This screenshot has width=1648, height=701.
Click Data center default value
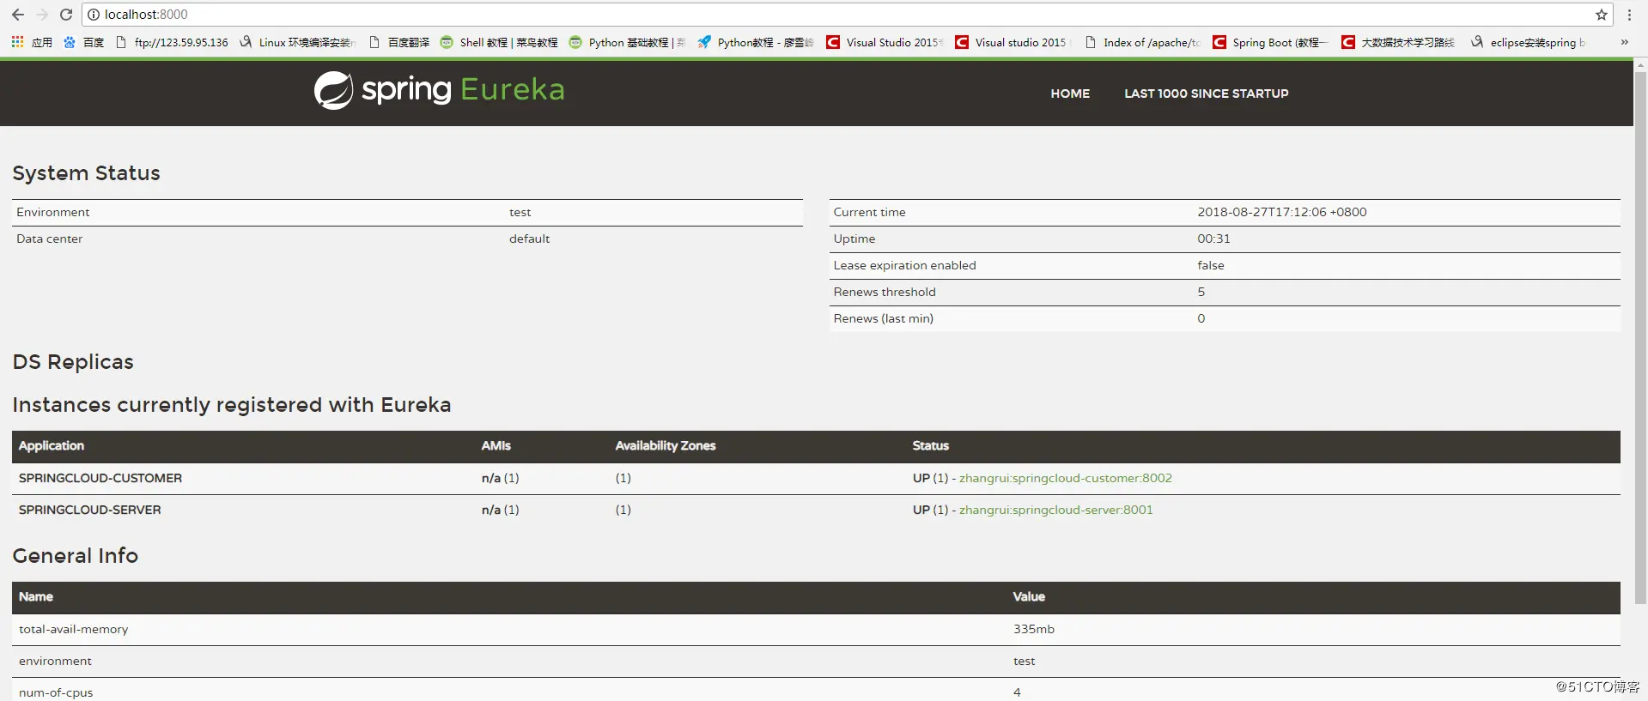point(529,239)
